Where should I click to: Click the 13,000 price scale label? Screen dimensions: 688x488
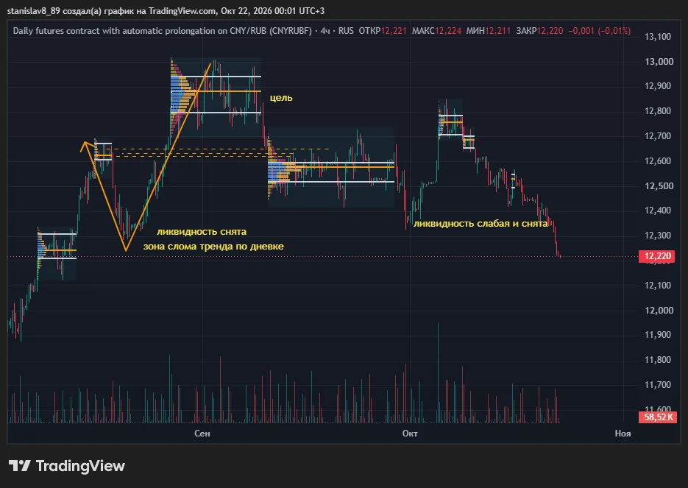click(x=659, y=61)
